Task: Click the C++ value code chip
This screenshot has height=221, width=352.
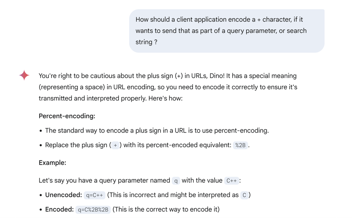Action: pos(231,181)
